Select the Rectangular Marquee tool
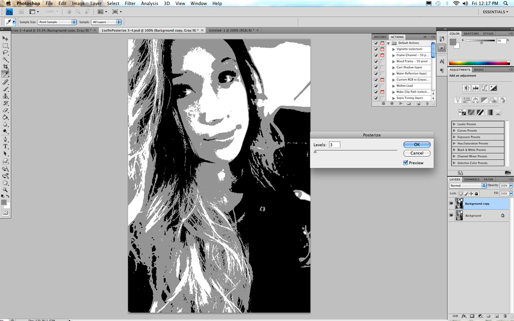Screen dimensions: 514x321 point(5,46)
